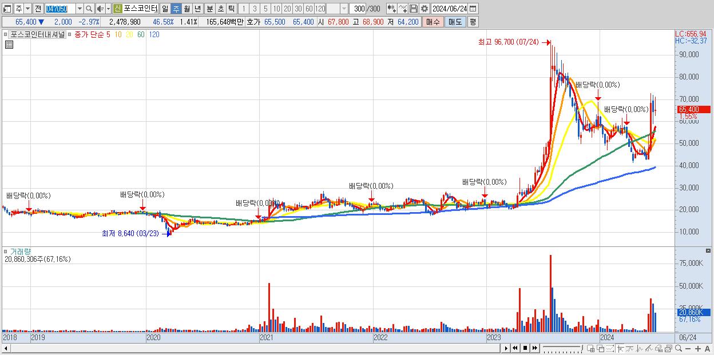The width and height of the screenshot is (714, 355).
Task: Click the zigzag wave icon in the bottom bar
Action: coord(640,348)
